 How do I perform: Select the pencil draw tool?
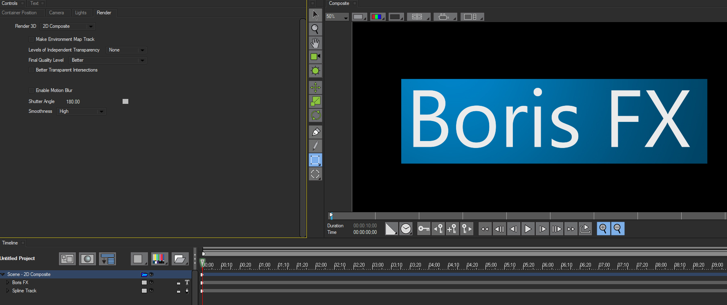315,146
